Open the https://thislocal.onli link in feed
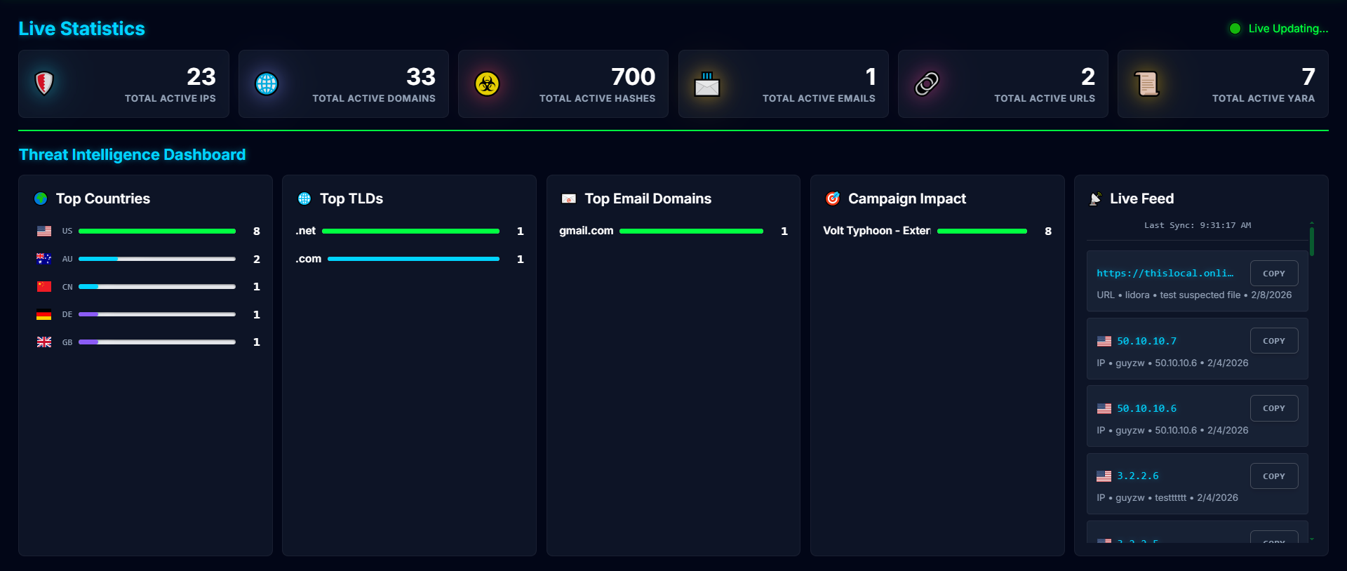1347x571 pixels. [1165, 274]
